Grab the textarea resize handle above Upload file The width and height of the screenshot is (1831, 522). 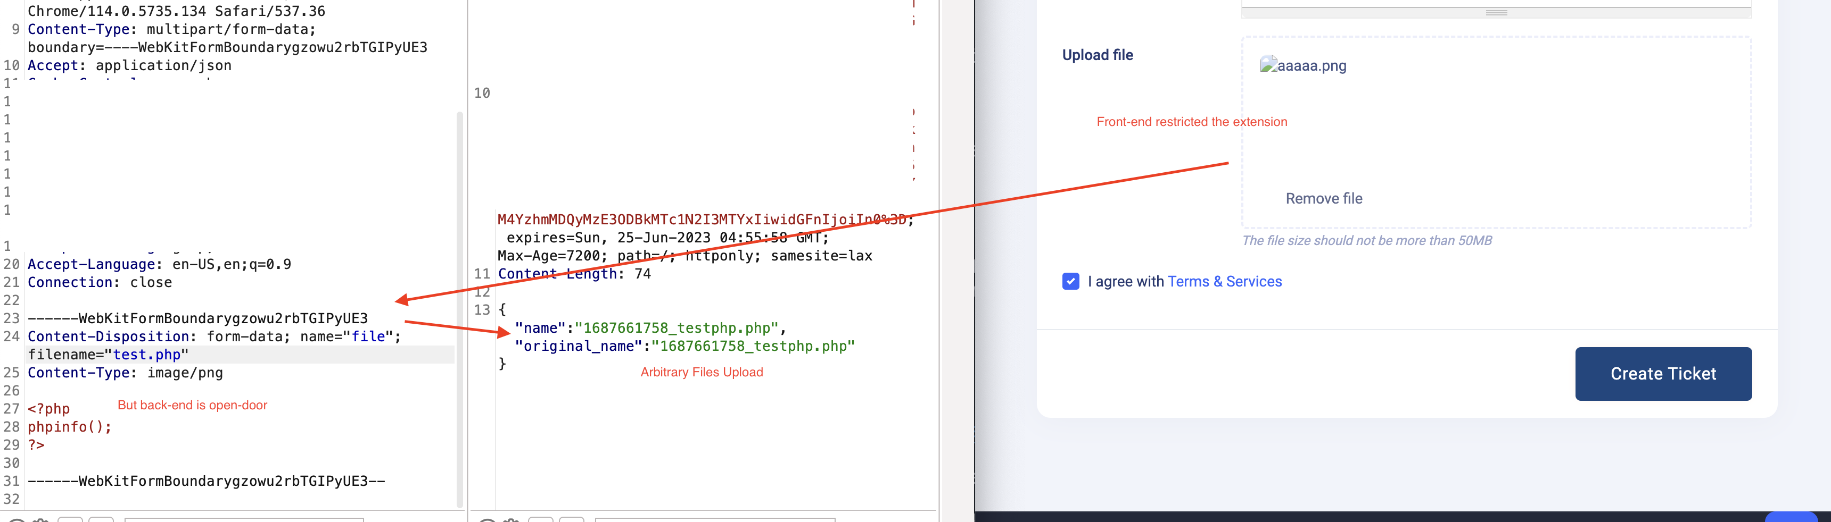[x=1496, y=13]
